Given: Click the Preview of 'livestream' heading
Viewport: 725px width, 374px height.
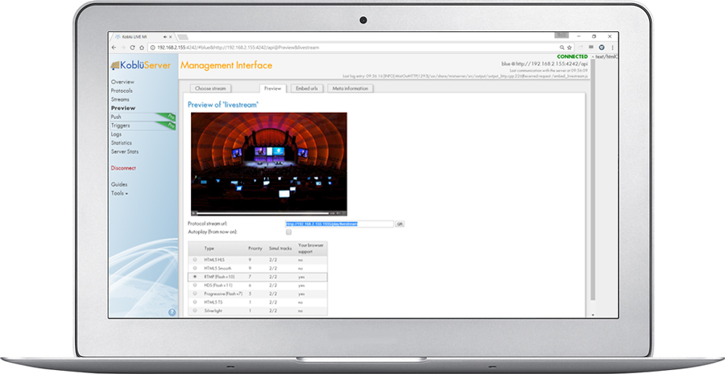Looking at the screenshot, I should pyautogui.click(x=223, y=105).
